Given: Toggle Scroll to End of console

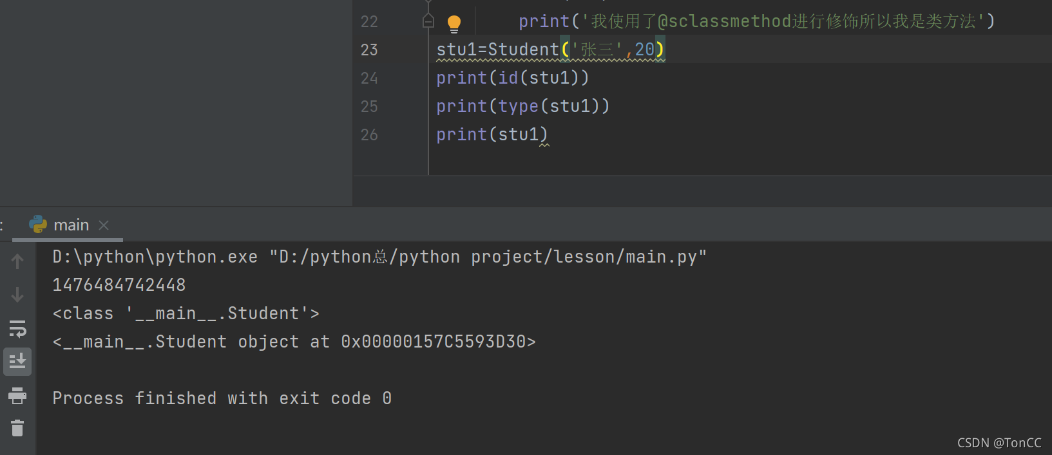Looking at the screenshot, I should 17,362.
